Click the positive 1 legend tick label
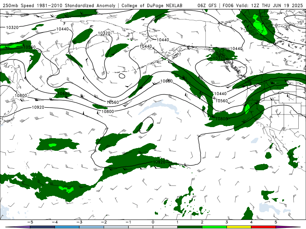Screen dimensions: 306x229 coord(177,222)
